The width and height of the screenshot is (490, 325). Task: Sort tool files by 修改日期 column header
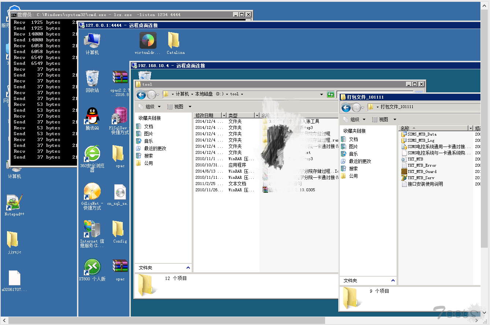tap(207, 115)
